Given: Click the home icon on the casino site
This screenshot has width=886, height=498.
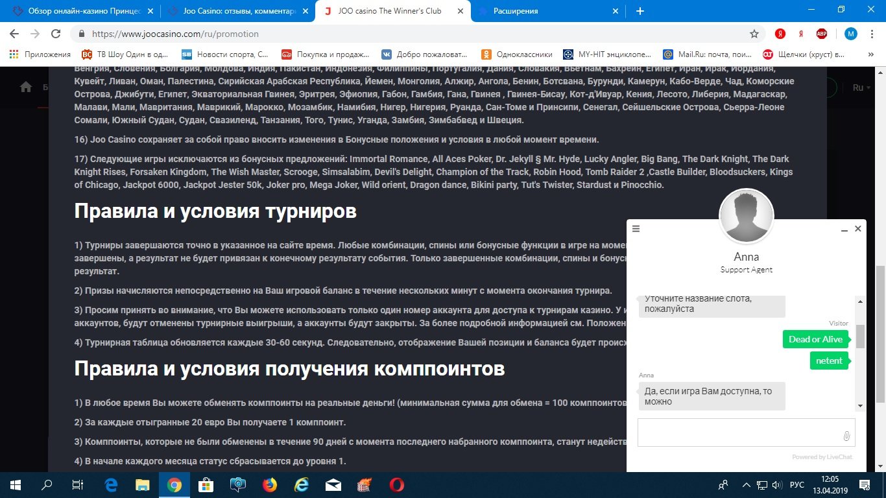Looking at the screenshot, I should pos(26,87).
